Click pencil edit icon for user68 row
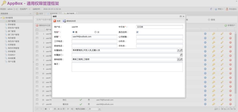 (222, 104)
